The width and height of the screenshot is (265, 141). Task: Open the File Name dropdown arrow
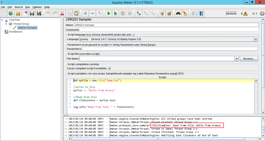pyautogui.click(x=237, y=59)
